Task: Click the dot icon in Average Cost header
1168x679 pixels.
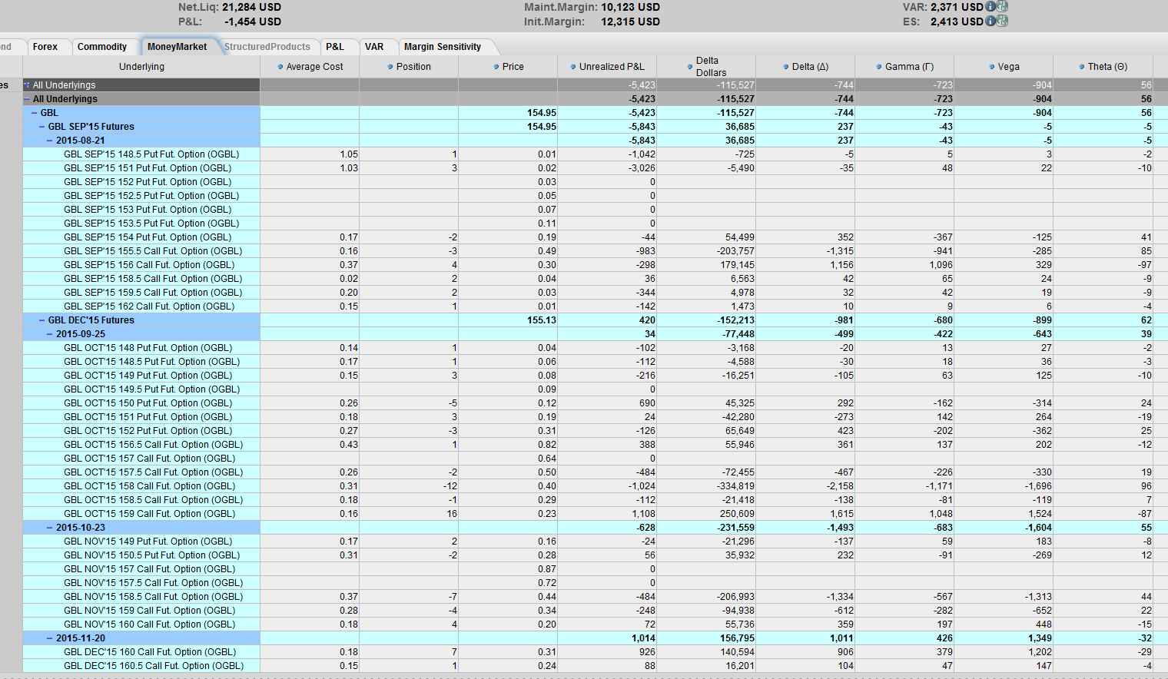Action: click(280, 67)
